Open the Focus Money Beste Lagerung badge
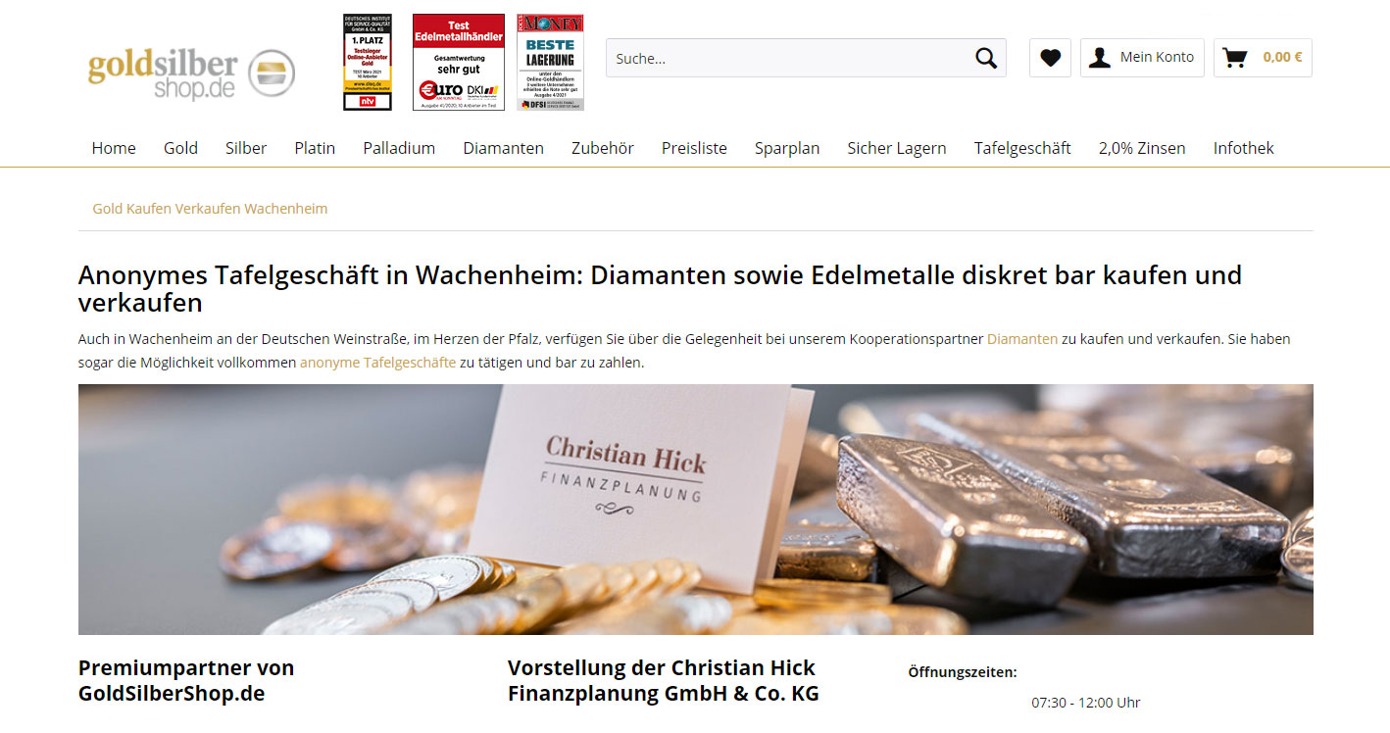 coord(550,62)
